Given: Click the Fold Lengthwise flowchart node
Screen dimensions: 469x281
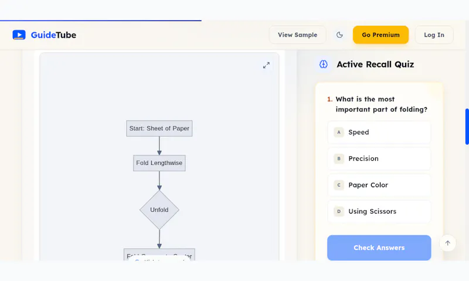Looking at the screenshot, I should [159, 163].
